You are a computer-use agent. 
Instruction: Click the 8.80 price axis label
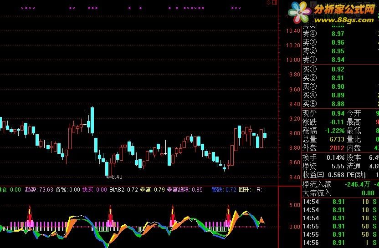tap(295, 148)
